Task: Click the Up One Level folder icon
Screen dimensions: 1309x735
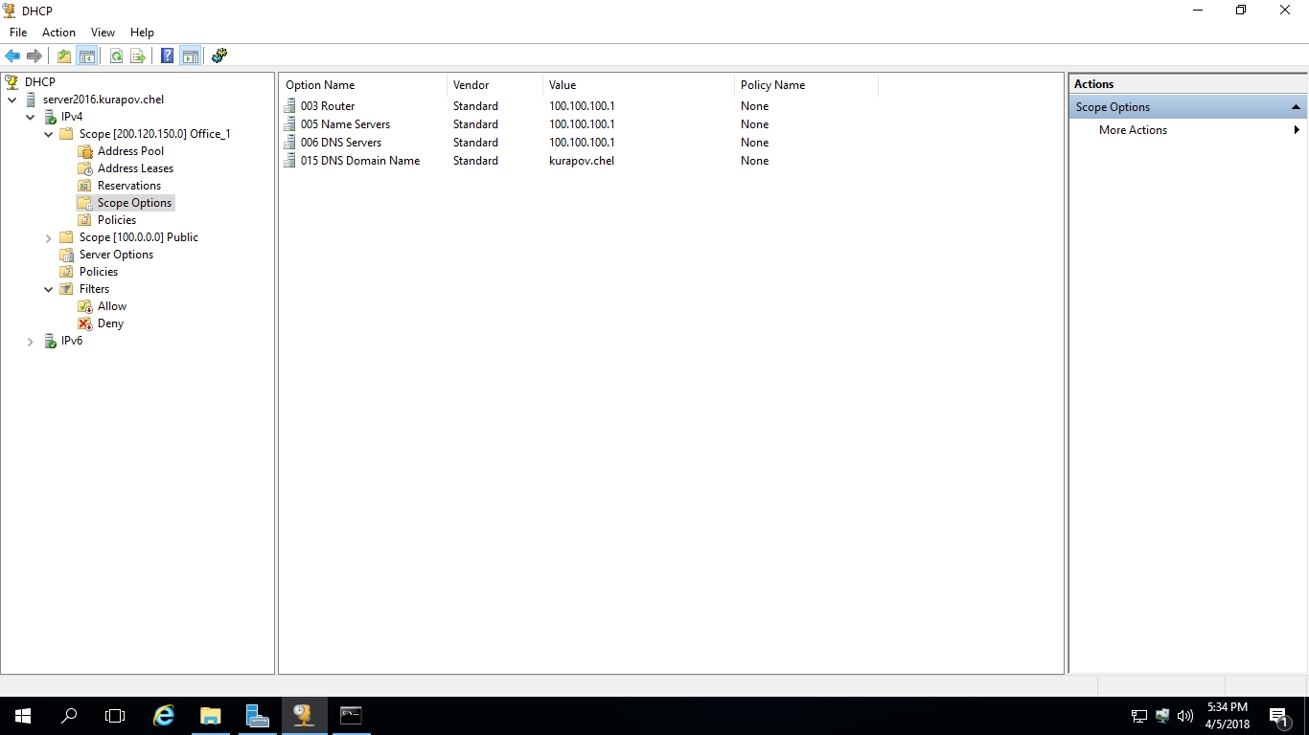Action: pos(64,56)
